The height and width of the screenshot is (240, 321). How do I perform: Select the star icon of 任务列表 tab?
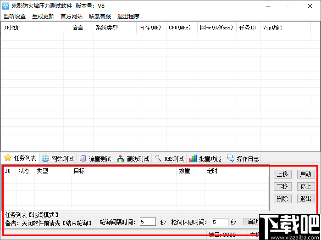[8, 158]
